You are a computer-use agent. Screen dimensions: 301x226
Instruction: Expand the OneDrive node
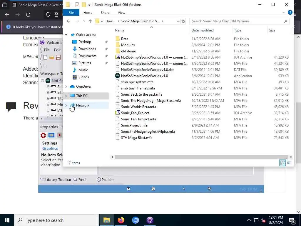coord(66,87)
